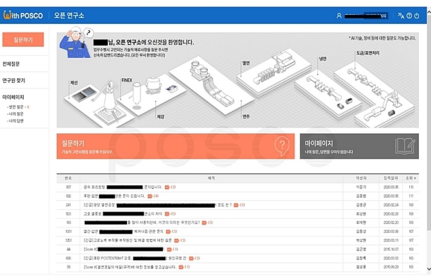Click date 2015.09.29 in the list
The width and height of the screenshot is (431, 279).
pos(391,267)
